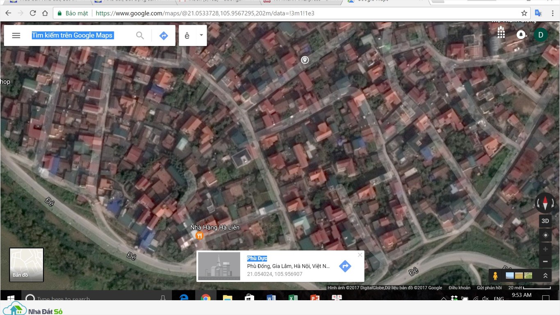Switch to Bản đồ map view thumbnail
Viewport: 560px width, 315px height.
point(27,265)
